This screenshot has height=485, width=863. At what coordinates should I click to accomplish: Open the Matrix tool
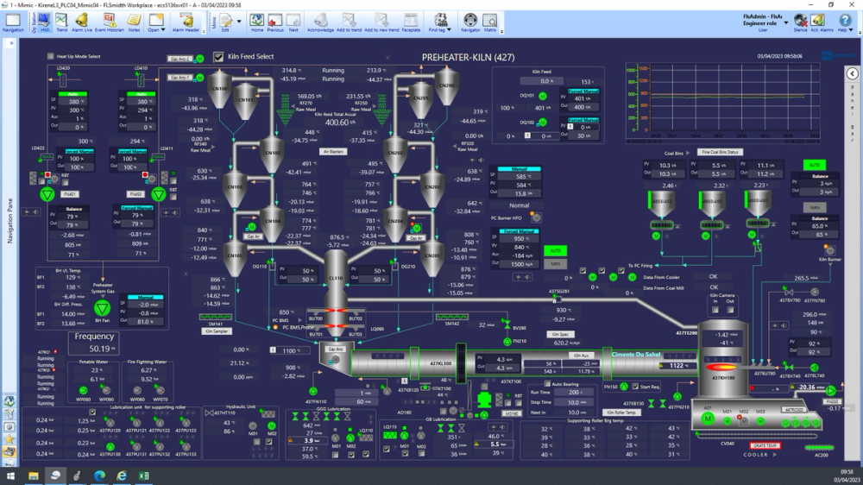(x=489, y=22)
